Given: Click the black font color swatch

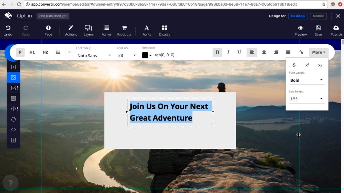Looking at the screenshot, I should (x=145, y=55).
